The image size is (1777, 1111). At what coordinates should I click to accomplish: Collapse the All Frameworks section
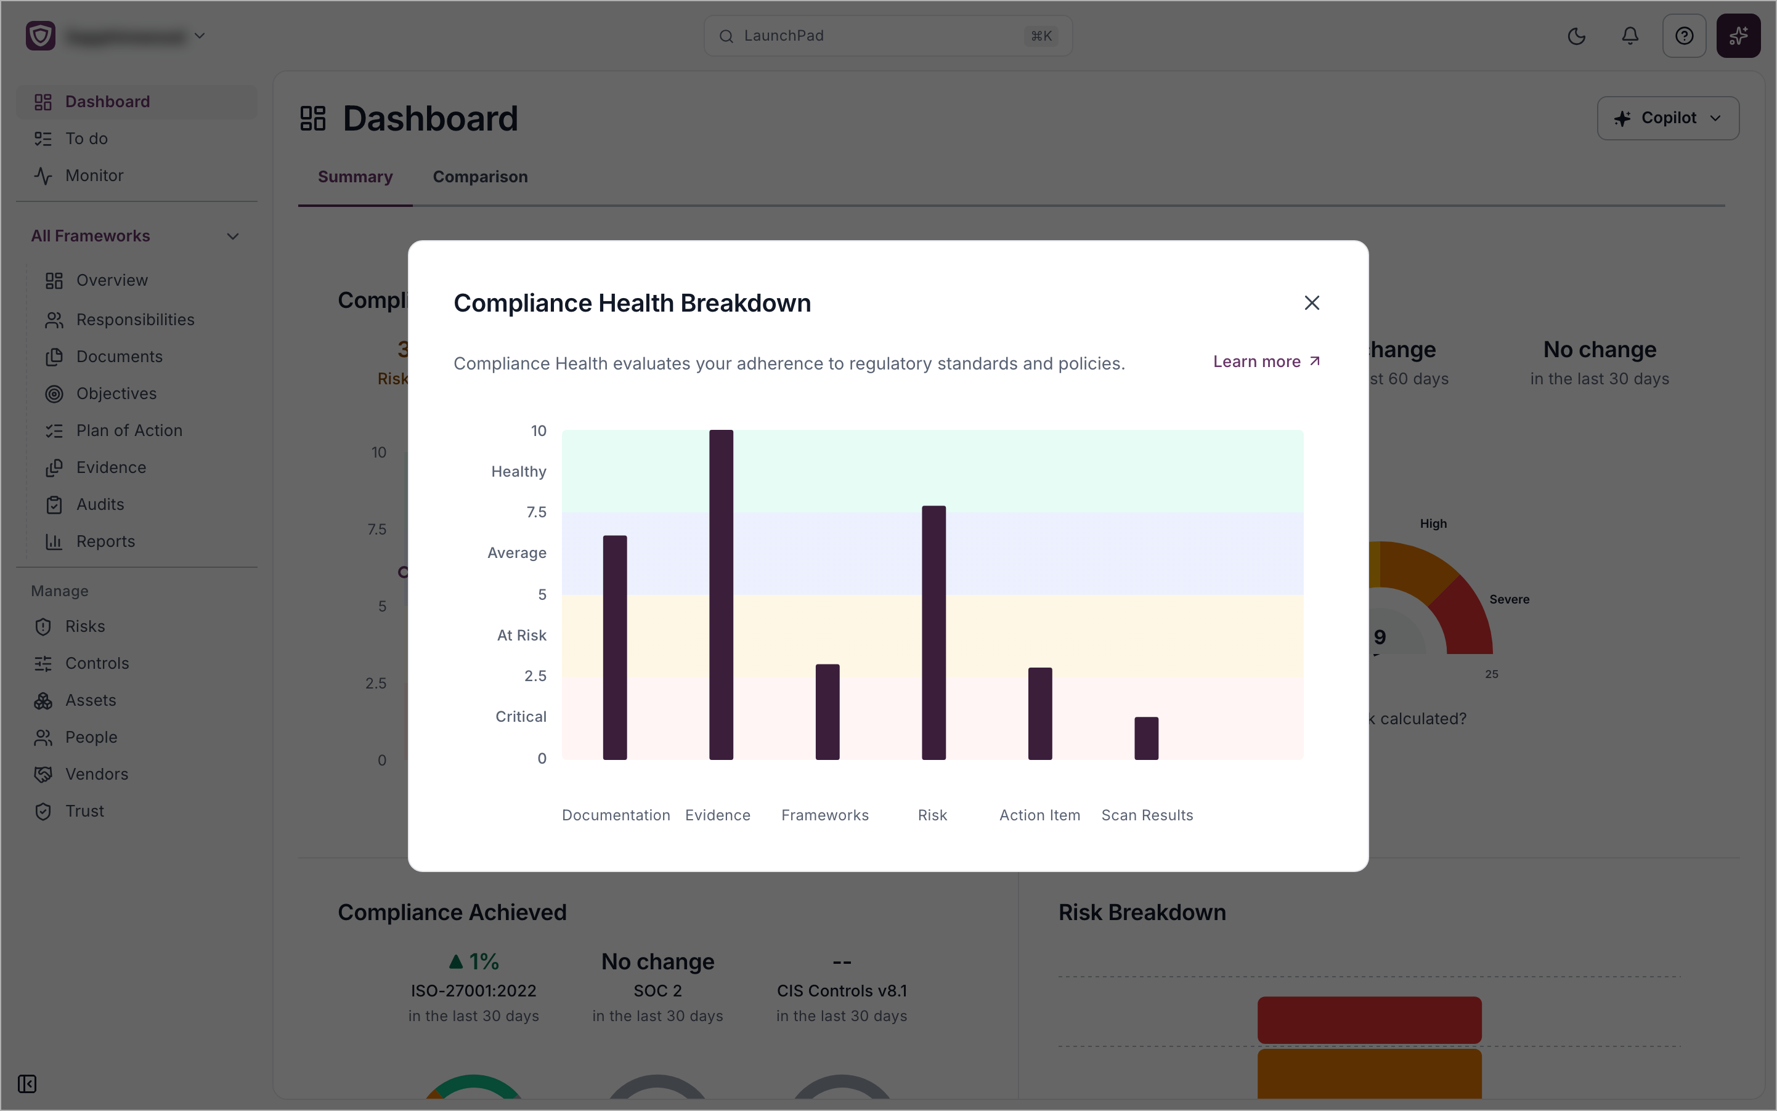(233, 236)
